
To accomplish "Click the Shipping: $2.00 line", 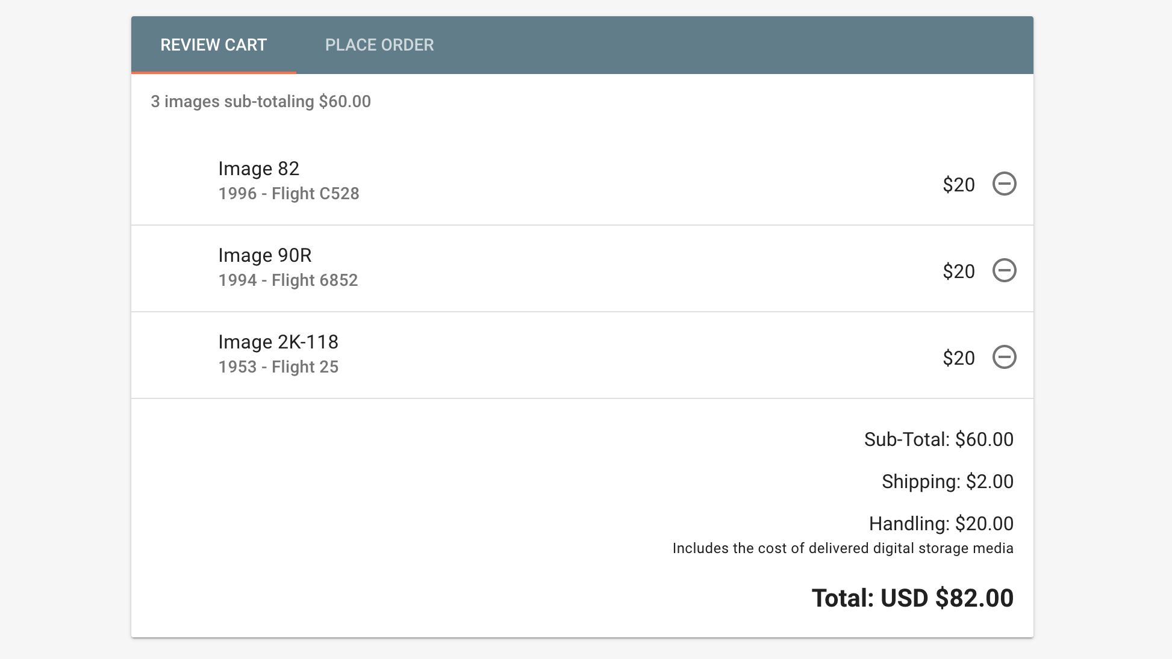I will (948, 481).
